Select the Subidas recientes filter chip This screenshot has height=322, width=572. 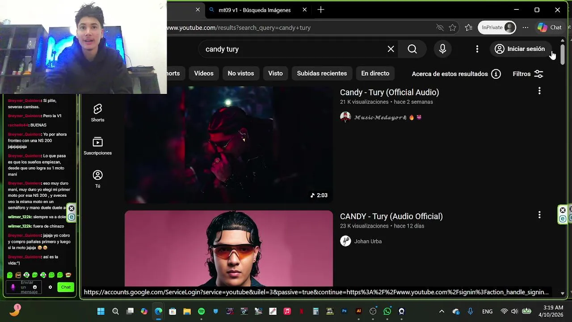pyautogui.click(x=322, y=73)
